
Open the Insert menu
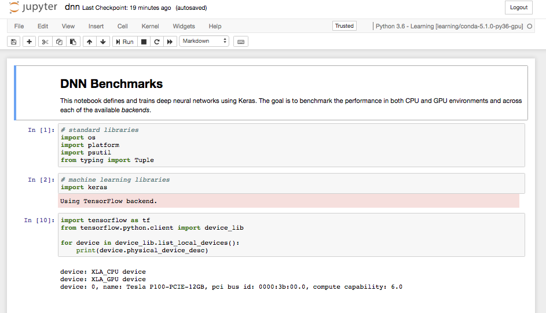[x=96, y=26]
